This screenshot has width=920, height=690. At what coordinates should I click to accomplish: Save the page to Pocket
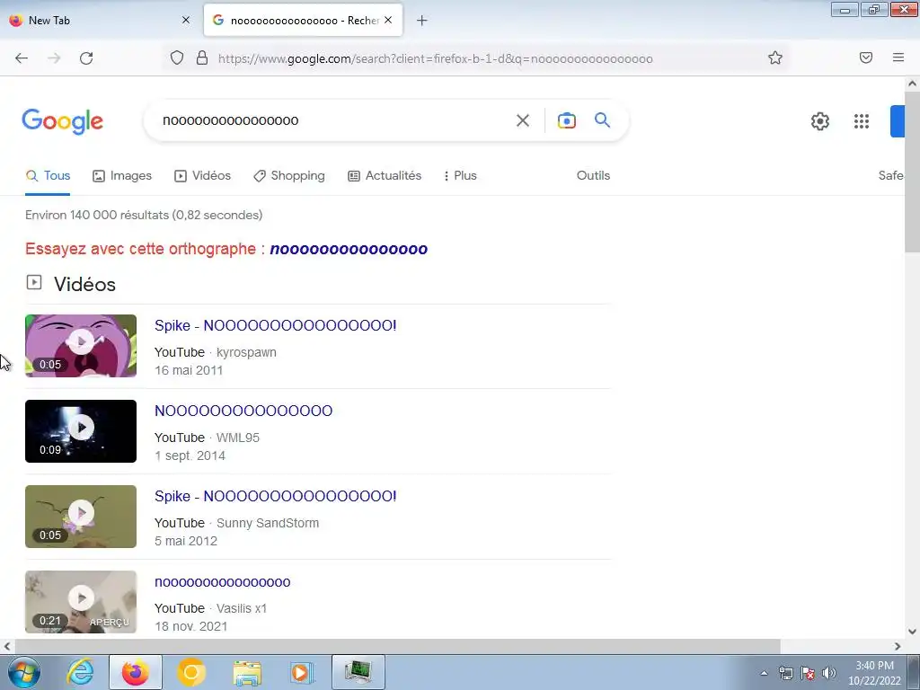tap(866, 57)
